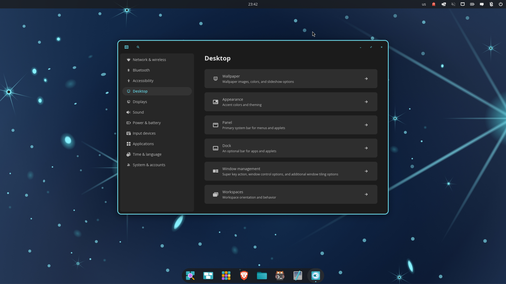Open Window management options
The height and width of the screenshot is (284, 506).
291,171
